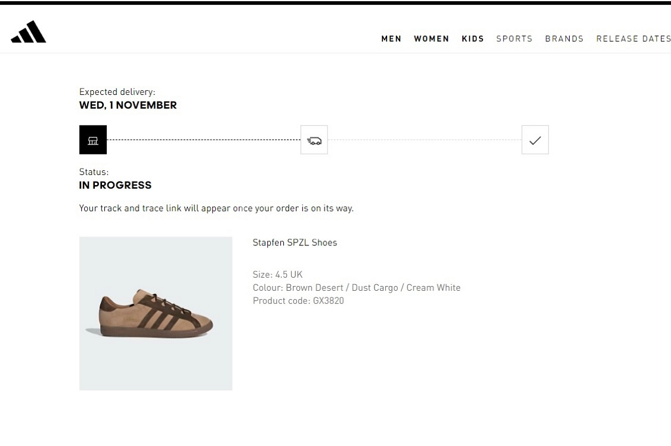The height and width of the screenshot is (446, 671).
Task: Click the product code GX3820 text
Action: point(298,301)
